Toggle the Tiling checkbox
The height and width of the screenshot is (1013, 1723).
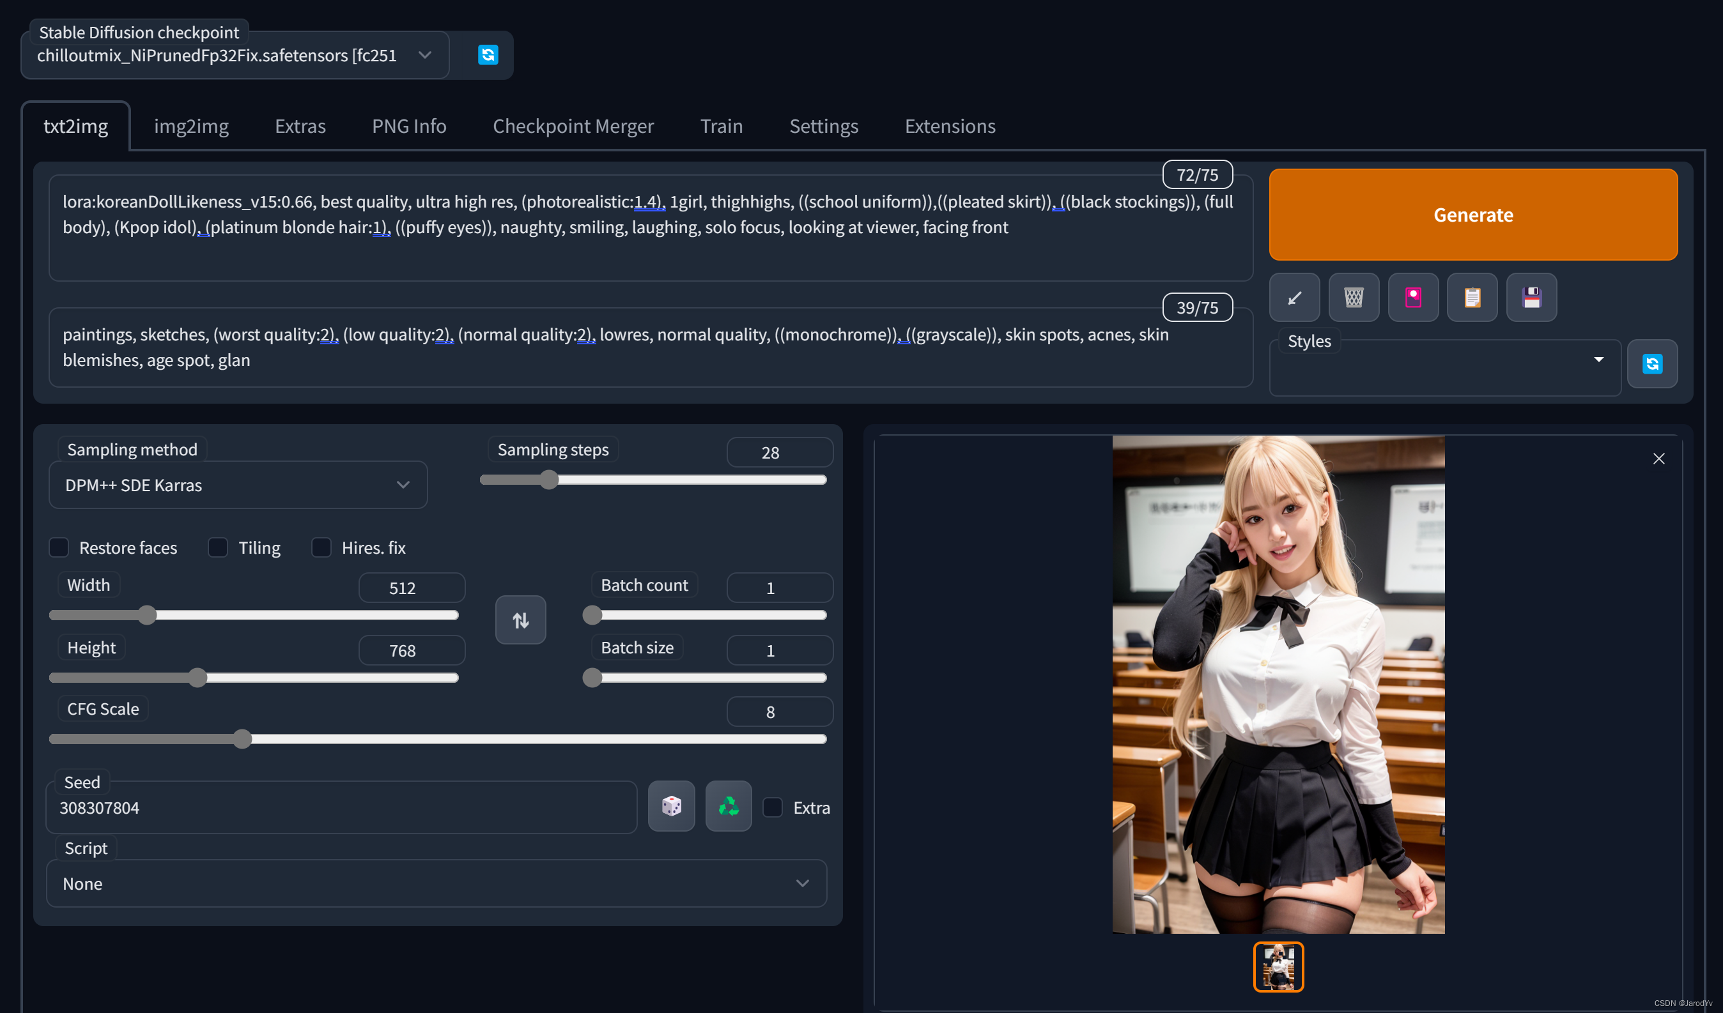coord(217,547)
